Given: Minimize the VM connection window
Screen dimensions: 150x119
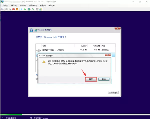Looking at the screenshot, I should pos(133,2).
